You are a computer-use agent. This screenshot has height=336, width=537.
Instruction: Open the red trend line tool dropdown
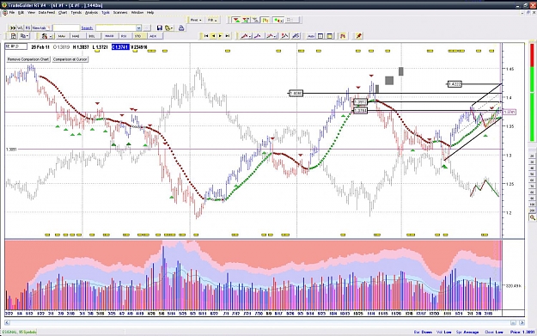[246, 36]
